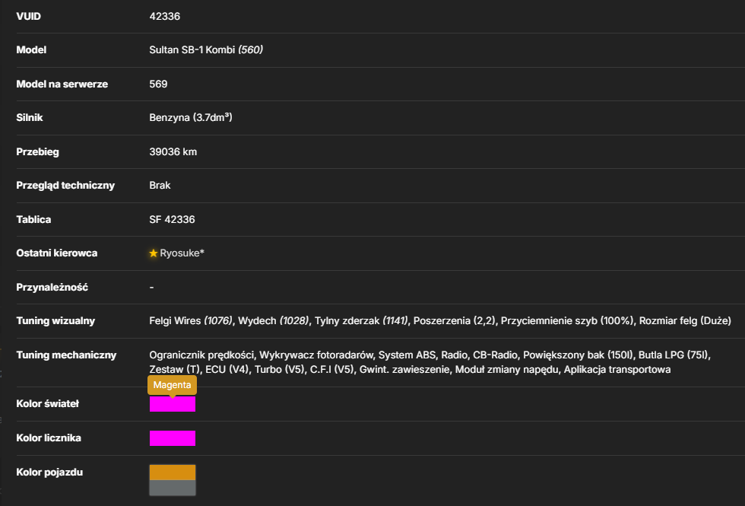Select the magenta Kolor licznika swatch
This screenshot has height=506, width=745.
[x=173, y=438]
